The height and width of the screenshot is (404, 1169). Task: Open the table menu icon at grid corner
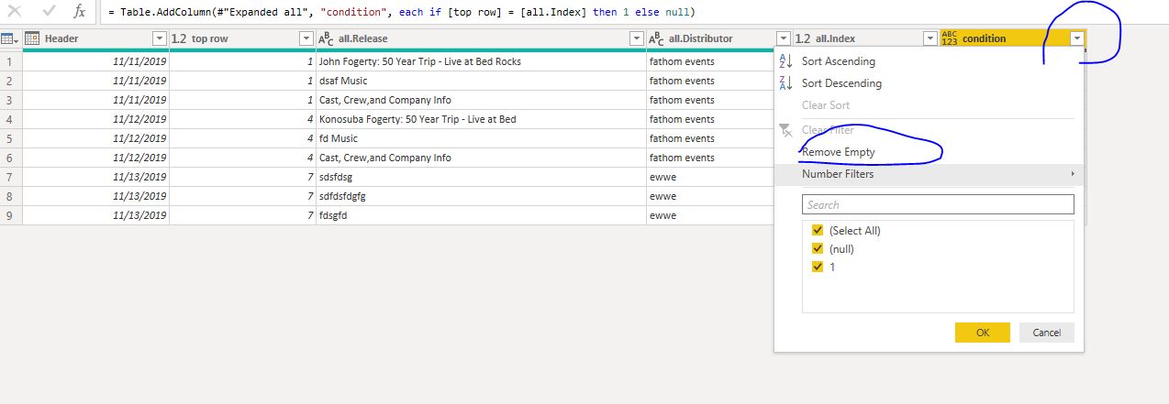coord(10,38)
